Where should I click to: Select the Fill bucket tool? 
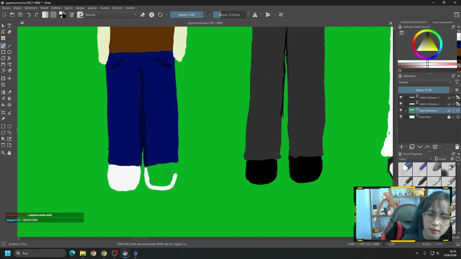[x=3, y=105]
